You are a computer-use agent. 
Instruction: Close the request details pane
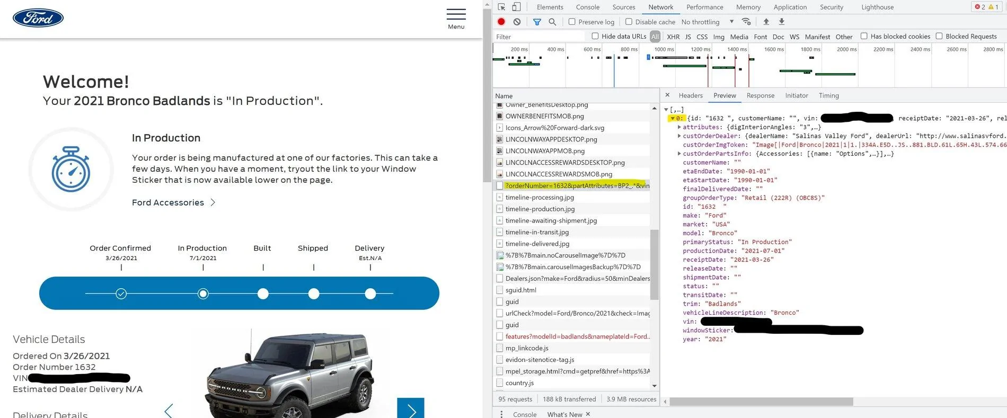[667, 95]
